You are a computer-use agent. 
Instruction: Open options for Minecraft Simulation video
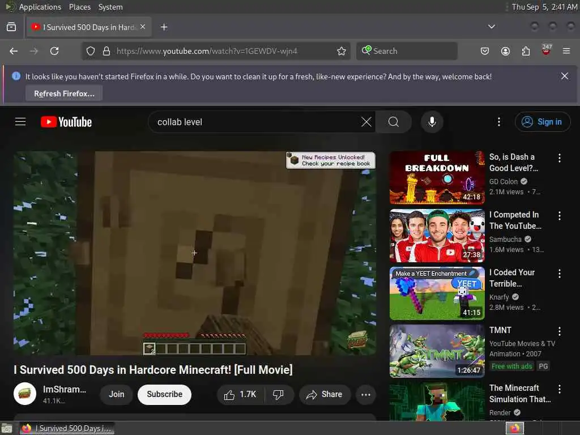pos(559,389)
